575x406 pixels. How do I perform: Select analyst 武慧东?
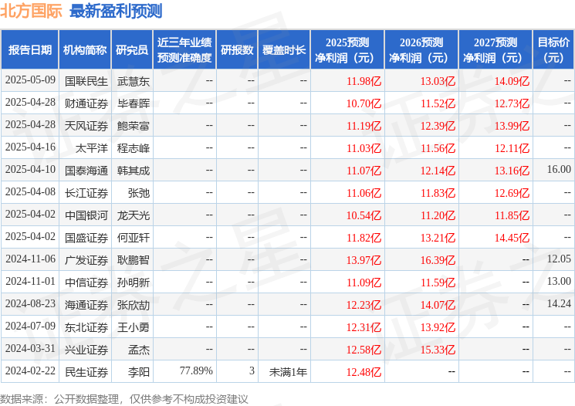point(134,81)
